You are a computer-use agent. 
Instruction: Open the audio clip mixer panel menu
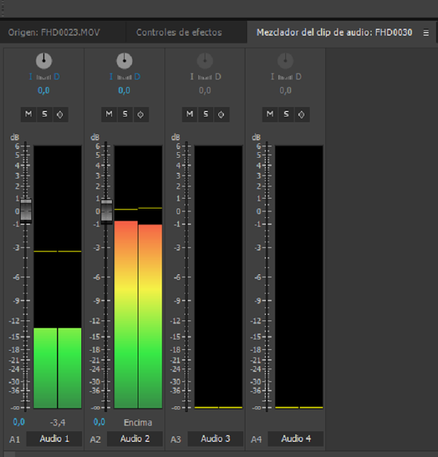coord(426,33)
